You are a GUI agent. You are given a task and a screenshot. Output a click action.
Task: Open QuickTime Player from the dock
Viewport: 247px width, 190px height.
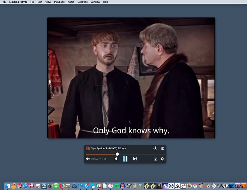click(74, 186)
